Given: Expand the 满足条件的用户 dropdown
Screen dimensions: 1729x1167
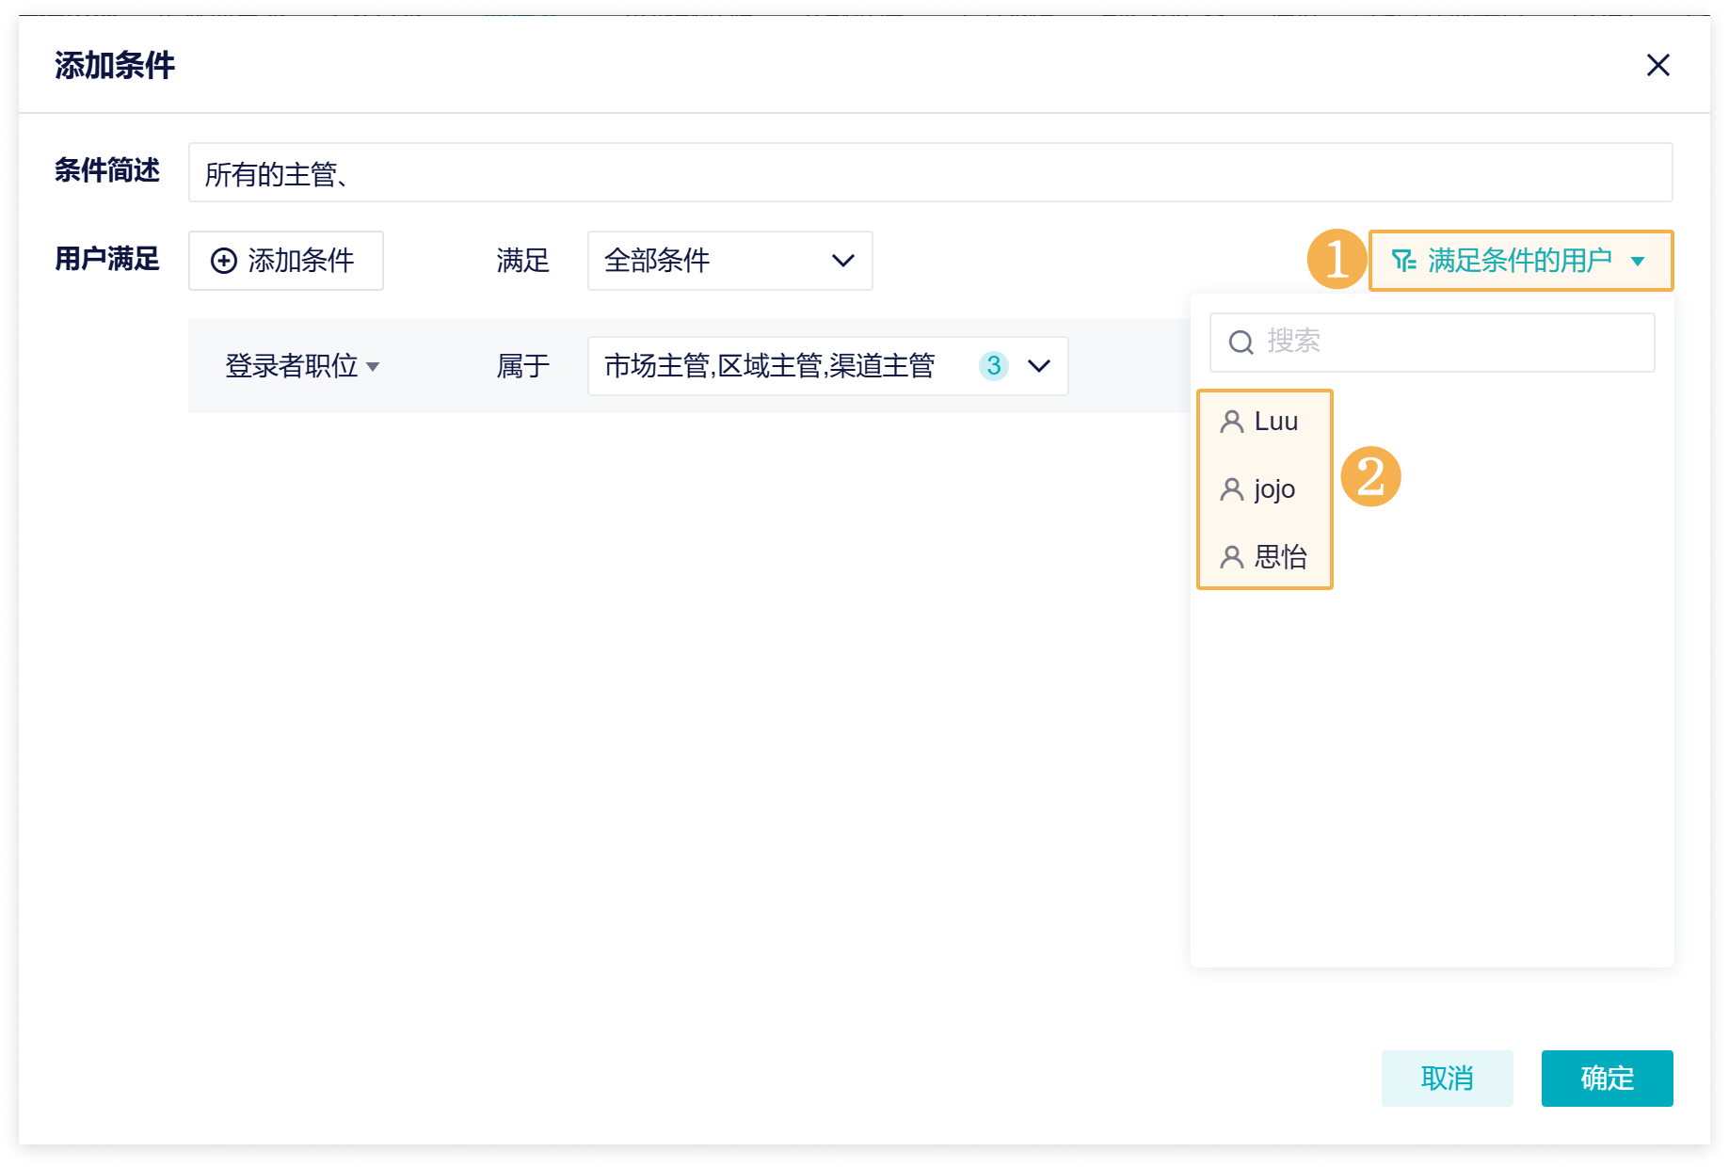Looking at the screenshot, I should pyautogui.click(x=1520, y=261).
